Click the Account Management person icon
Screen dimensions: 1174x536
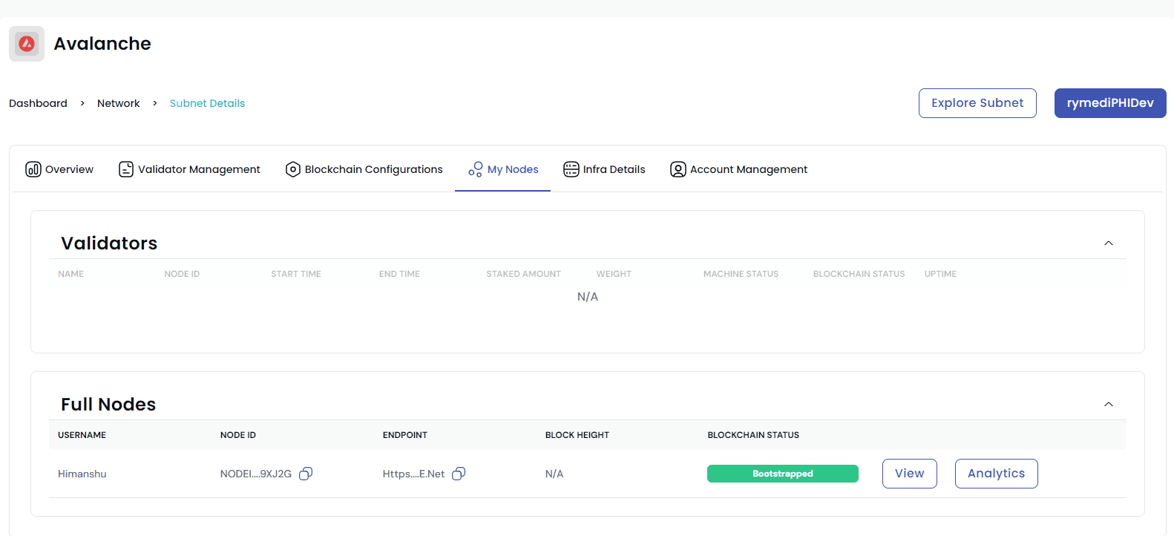click(x=678, y=169)
